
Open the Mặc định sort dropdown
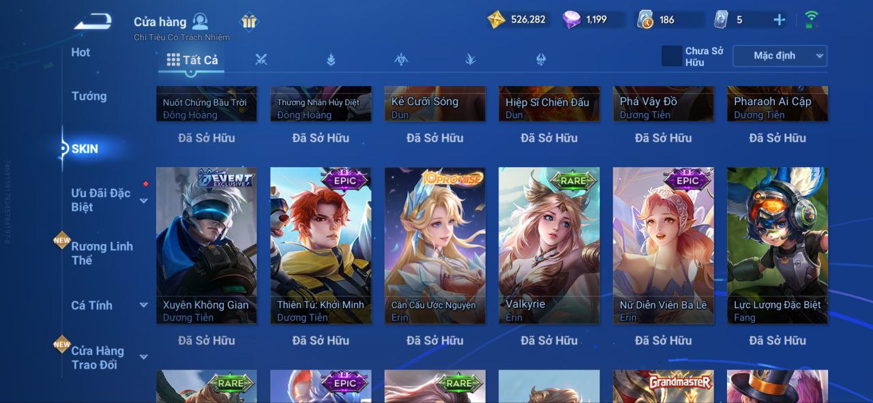[780, 56]
